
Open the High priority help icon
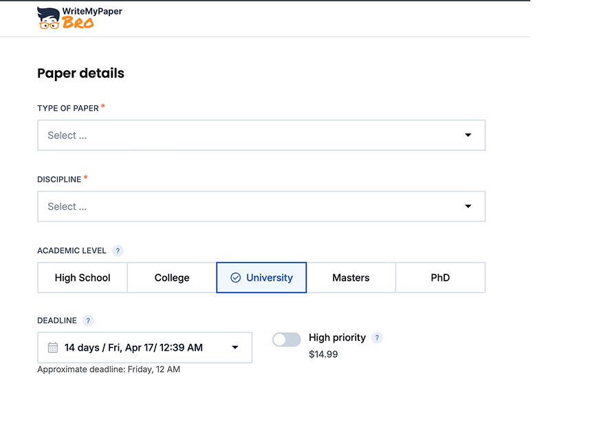(x=376, y=338)
